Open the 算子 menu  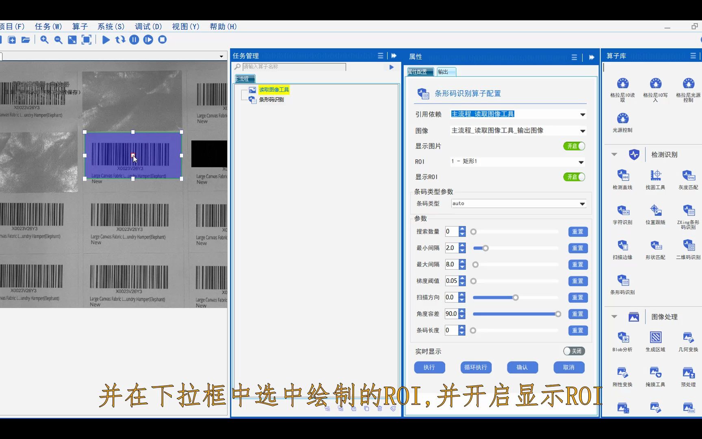click(x=80, y=26)
